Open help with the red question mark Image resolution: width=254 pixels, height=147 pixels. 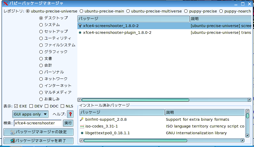70,114
